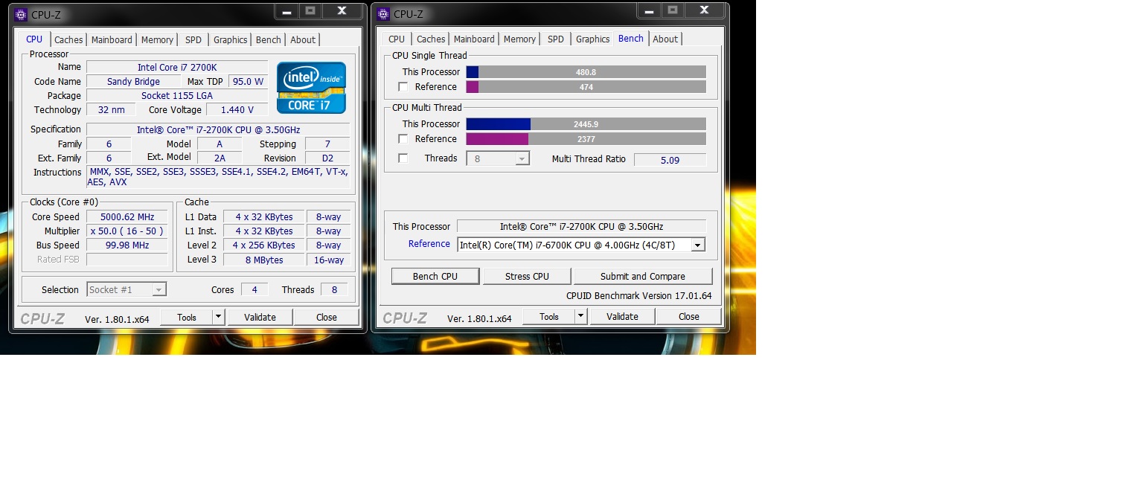The height and width of the screenshot is (482, 1143).
Task: Click the Bench CPU button
Action: [x=435, y=276]
